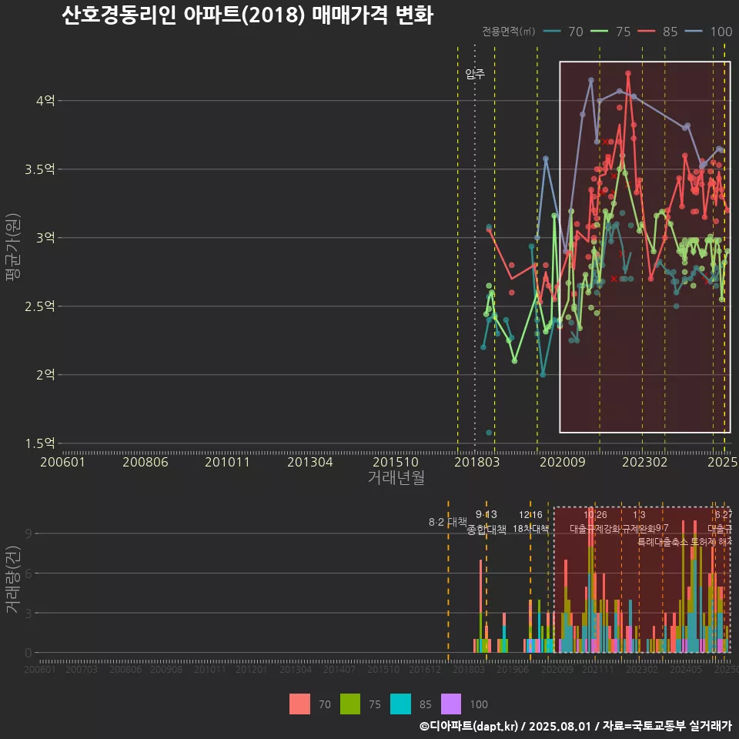Image resolution: width=739 pixels, height=739 pixels.
Task: Click 200908 on the volume chart axis
Action: click(x=166, y=669)
